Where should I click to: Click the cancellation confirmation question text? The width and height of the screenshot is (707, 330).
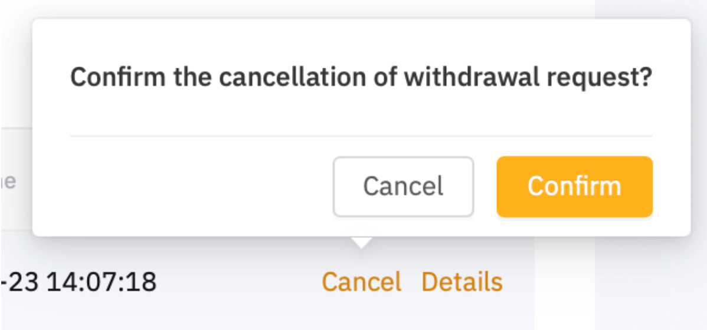[x=361, y=77]
